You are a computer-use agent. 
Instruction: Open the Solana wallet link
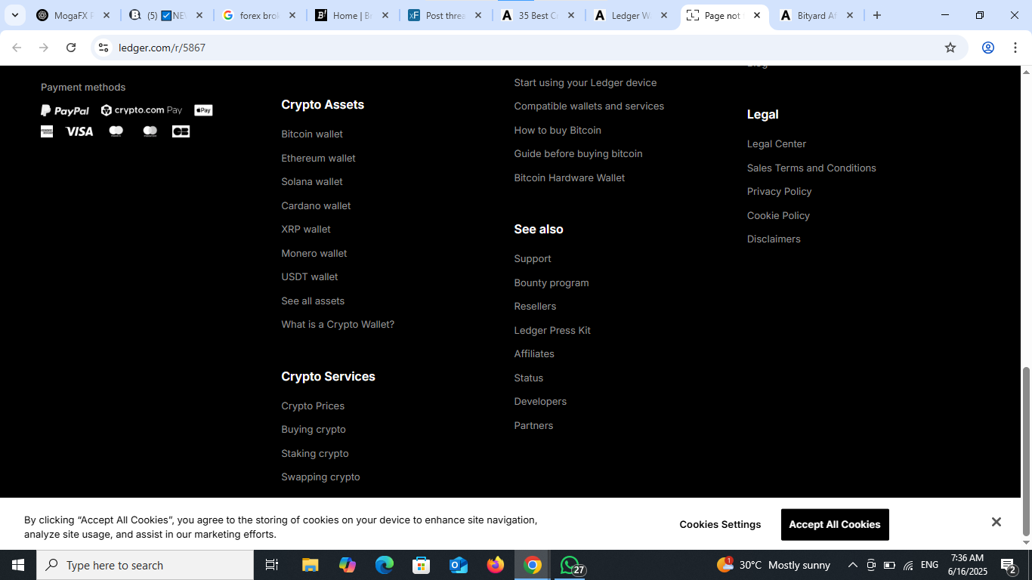point(312,182)
